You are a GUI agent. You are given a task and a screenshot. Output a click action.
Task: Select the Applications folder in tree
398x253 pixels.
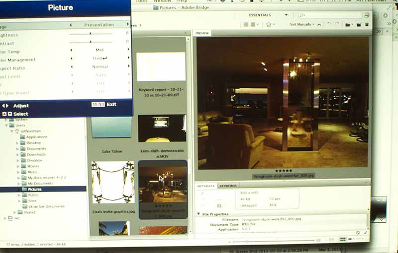click(34, 137)
